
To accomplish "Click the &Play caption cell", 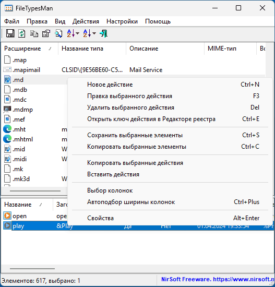I will 65,226.
